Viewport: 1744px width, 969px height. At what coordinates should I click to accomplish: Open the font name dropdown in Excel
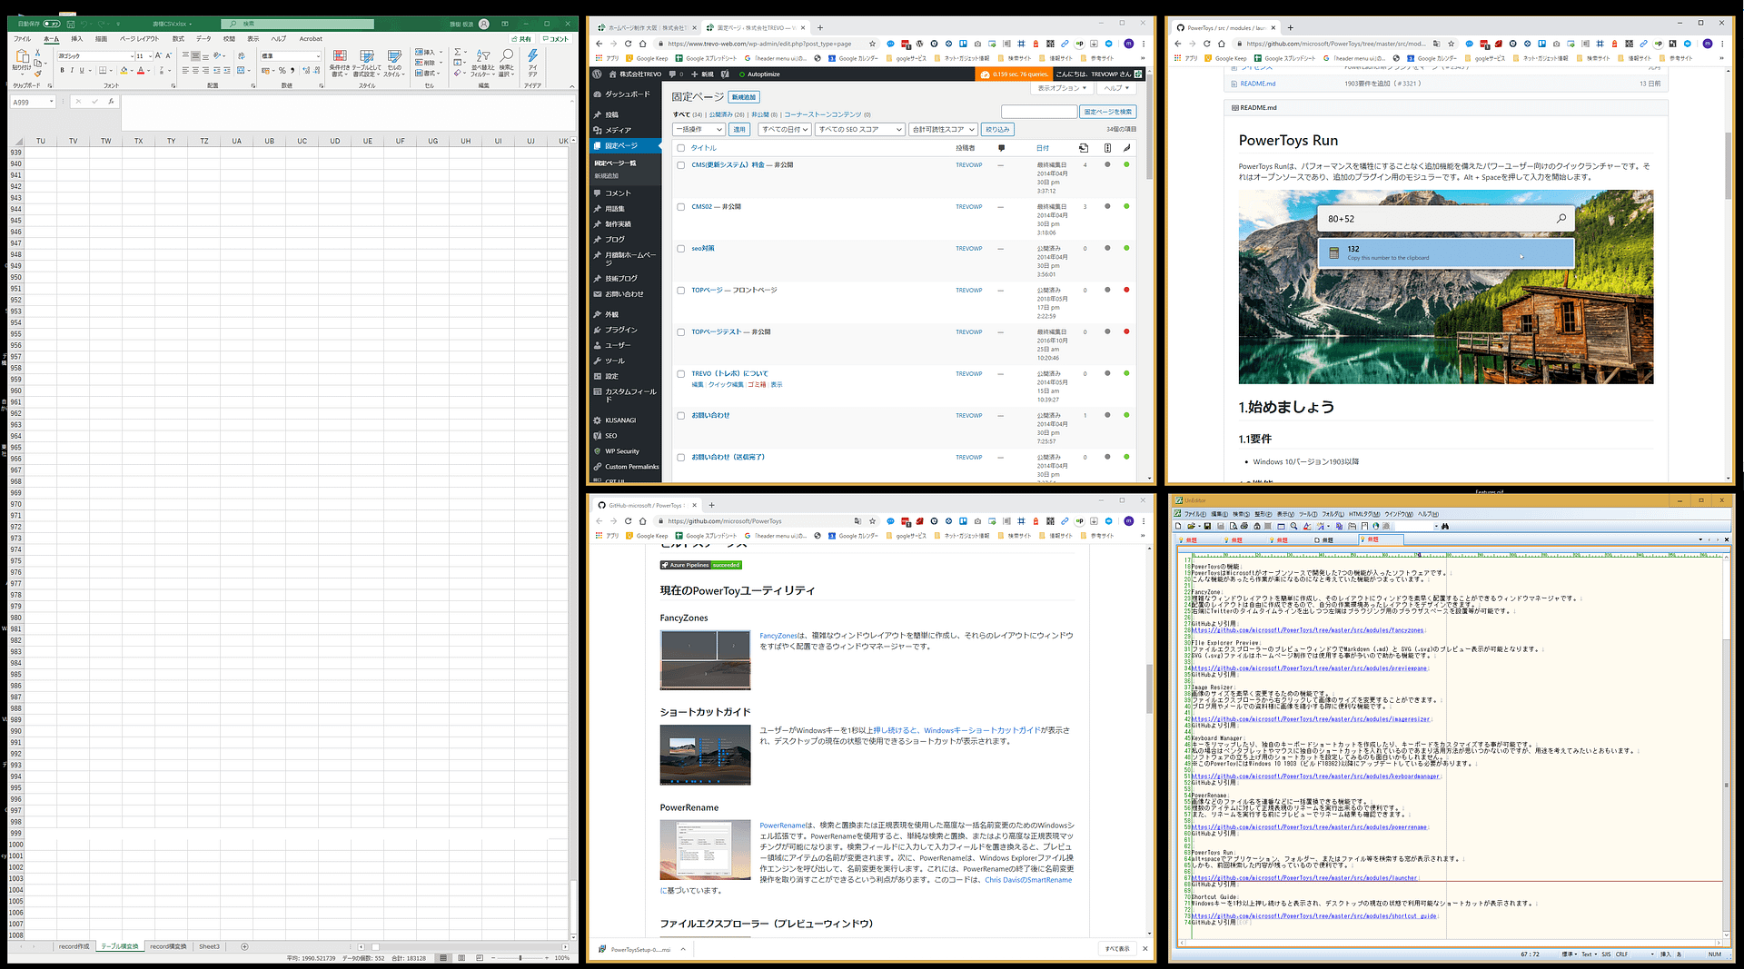pyautogui.click(x=131, y=56)
